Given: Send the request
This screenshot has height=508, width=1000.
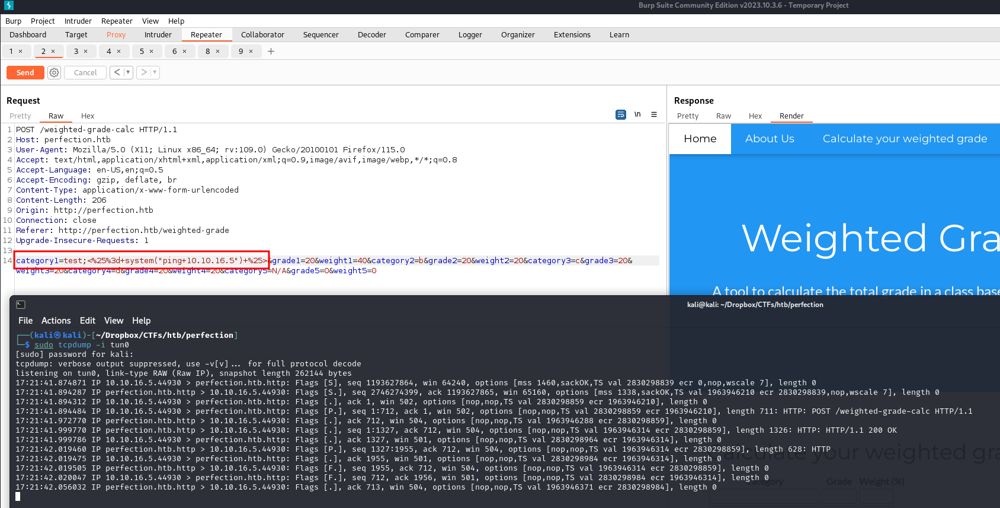Looking at the screenshot, I should [25, 72].
